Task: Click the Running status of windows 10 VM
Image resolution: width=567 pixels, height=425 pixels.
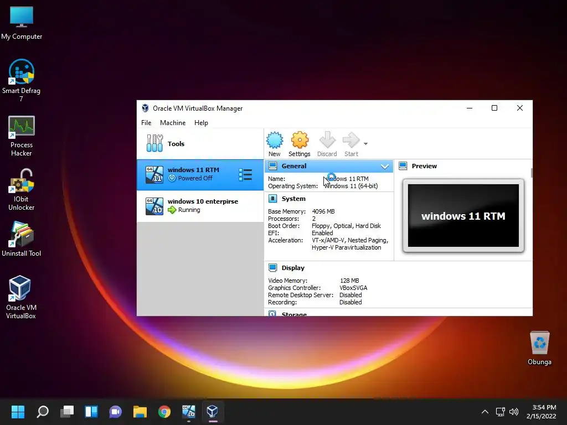Action: point(189,210)
